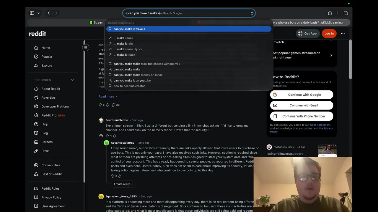Open Equivalent_Nose_4953's profile
378x212 pixels.
[121, 196]
